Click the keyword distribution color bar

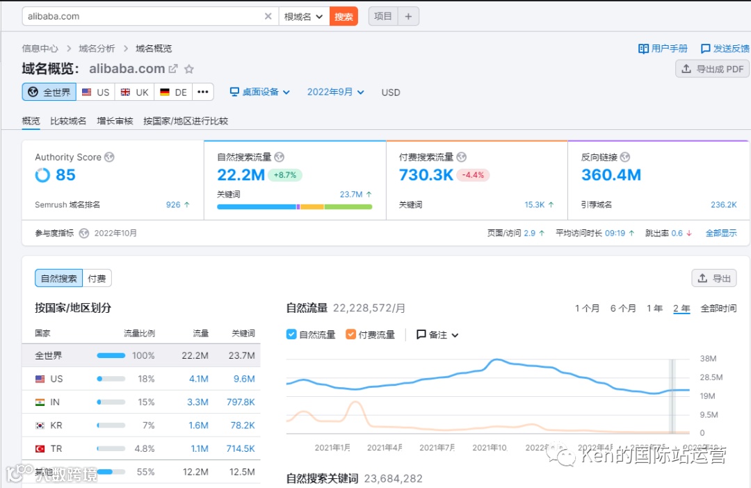295,207
